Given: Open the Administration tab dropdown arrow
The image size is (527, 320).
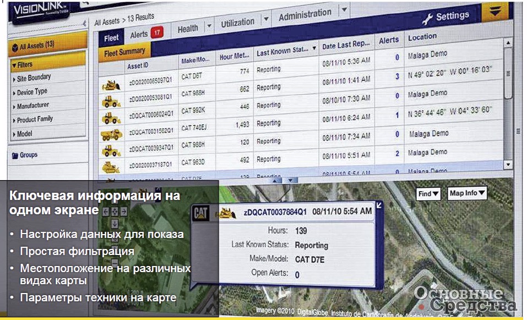Looking at the screenshot, I should pos(344,10).
